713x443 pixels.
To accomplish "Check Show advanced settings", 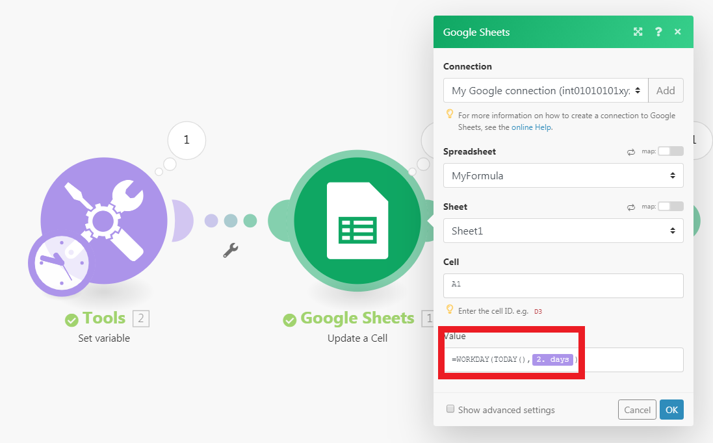I will pyautogui.click(x=450, y=409).
